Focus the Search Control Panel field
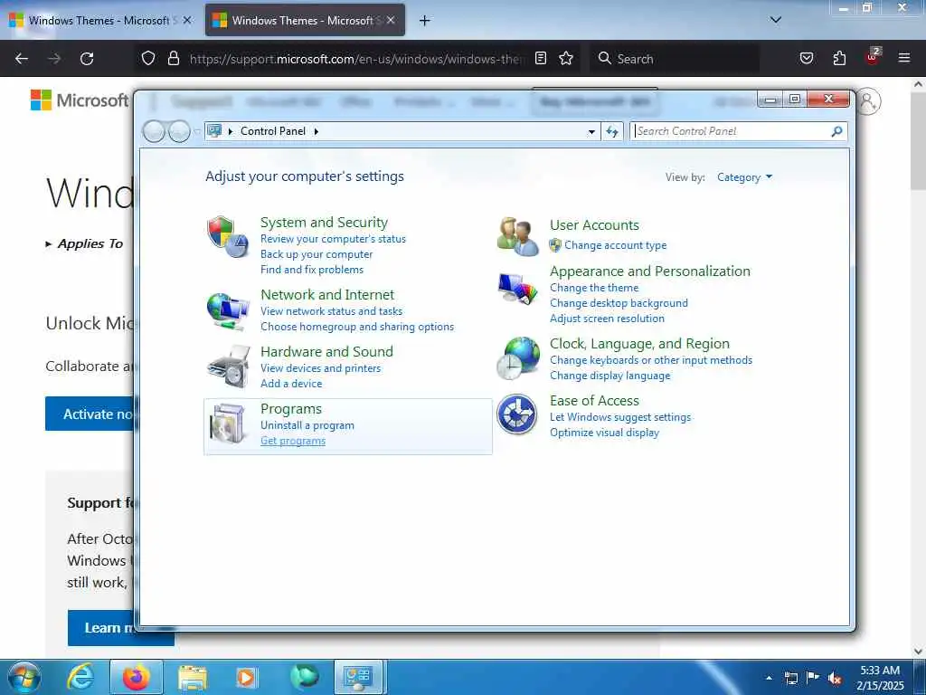 click(x=731, y=131)
